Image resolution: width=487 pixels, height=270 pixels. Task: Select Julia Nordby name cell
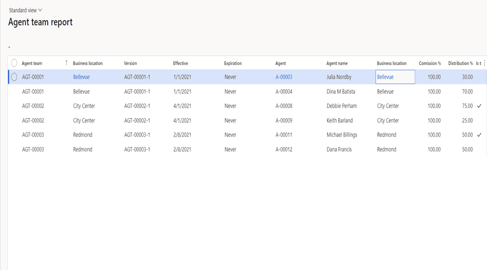(339, 77)
